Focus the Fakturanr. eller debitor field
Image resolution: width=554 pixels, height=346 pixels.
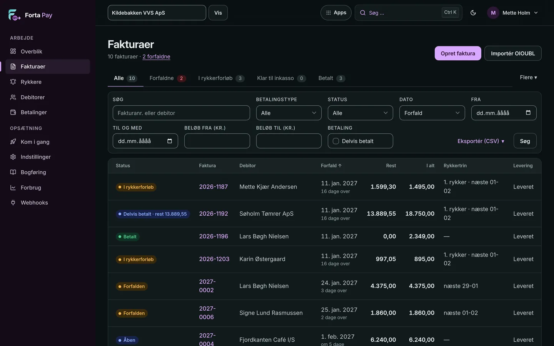click(181, 113)
